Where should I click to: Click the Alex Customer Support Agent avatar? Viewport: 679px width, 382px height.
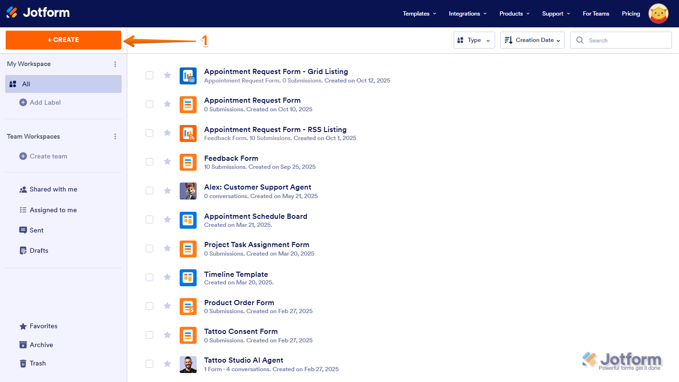[188, 191]
